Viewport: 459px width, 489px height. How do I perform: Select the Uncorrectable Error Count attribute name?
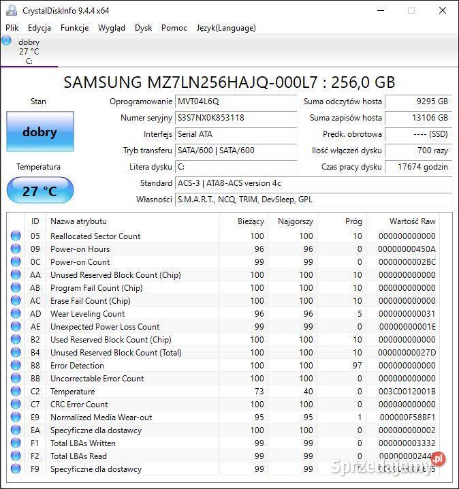[x=97, y=379]
